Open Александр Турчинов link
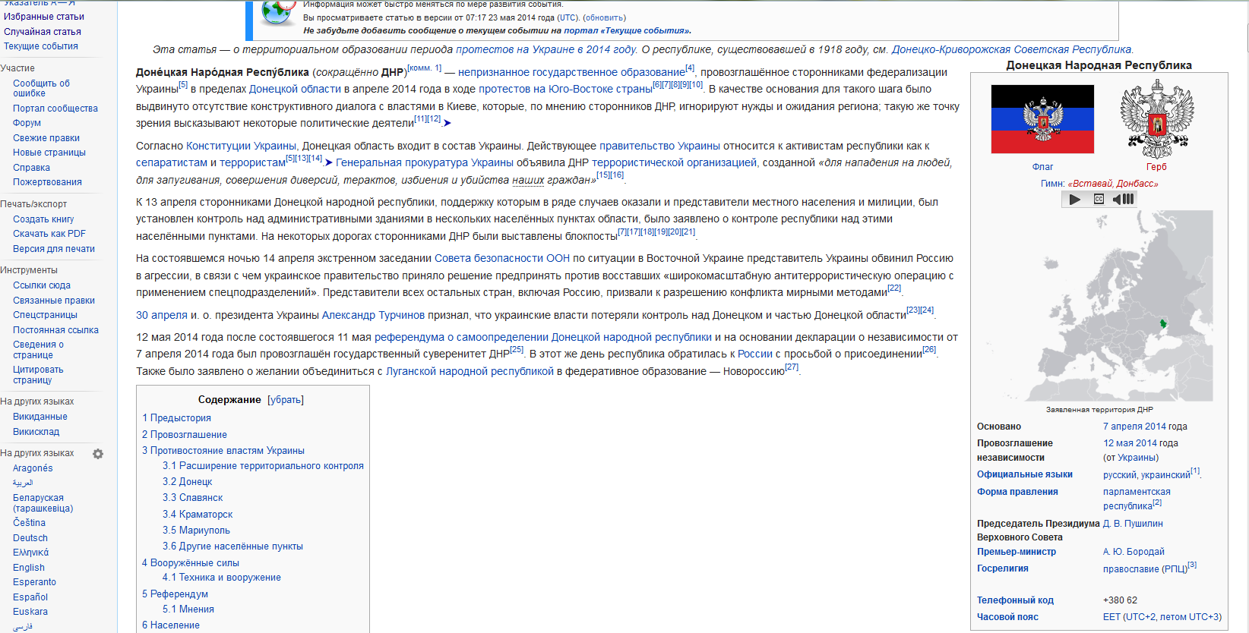The height and width of the screenshot is (633, 1249). coord(373,315)
